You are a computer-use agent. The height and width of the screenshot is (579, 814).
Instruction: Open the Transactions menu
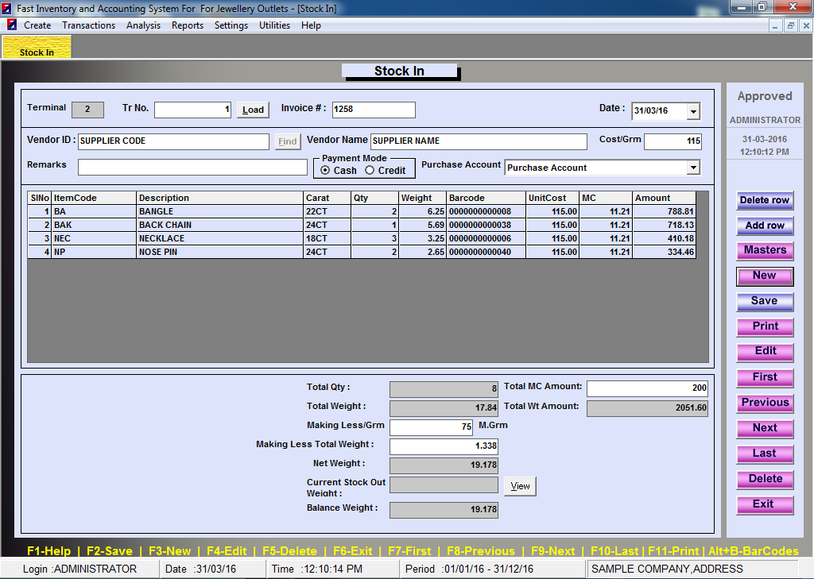point(88,25)
